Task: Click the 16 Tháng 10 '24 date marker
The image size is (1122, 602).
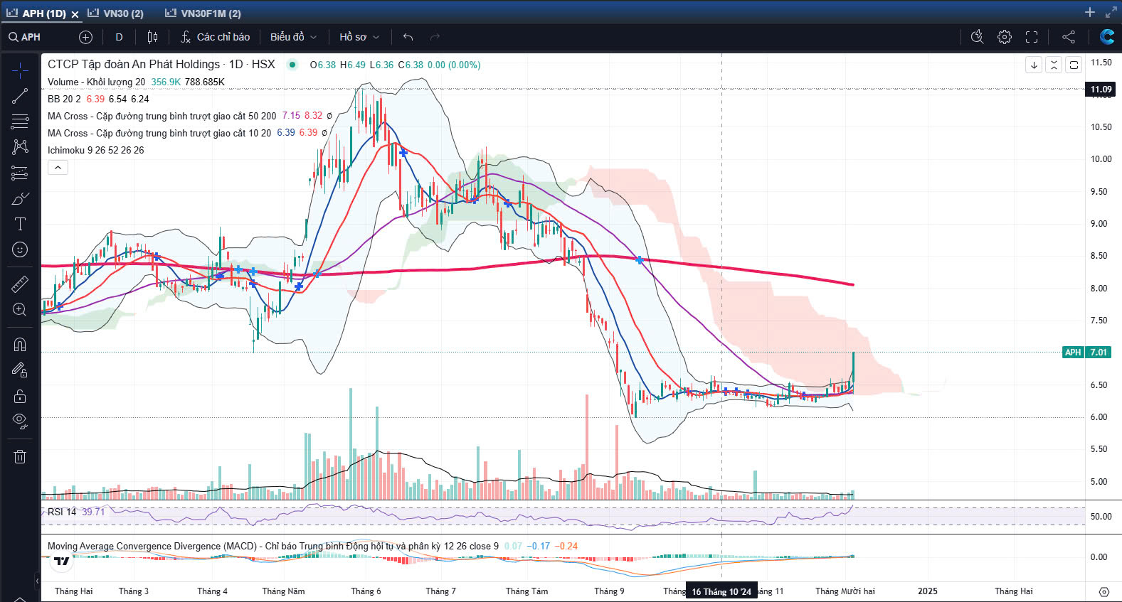Action: [721, 591]
